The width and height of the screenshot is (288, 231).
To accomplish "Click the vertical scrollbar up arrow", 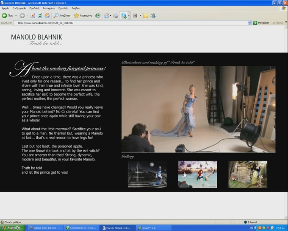I will click(x=286, y=28).
